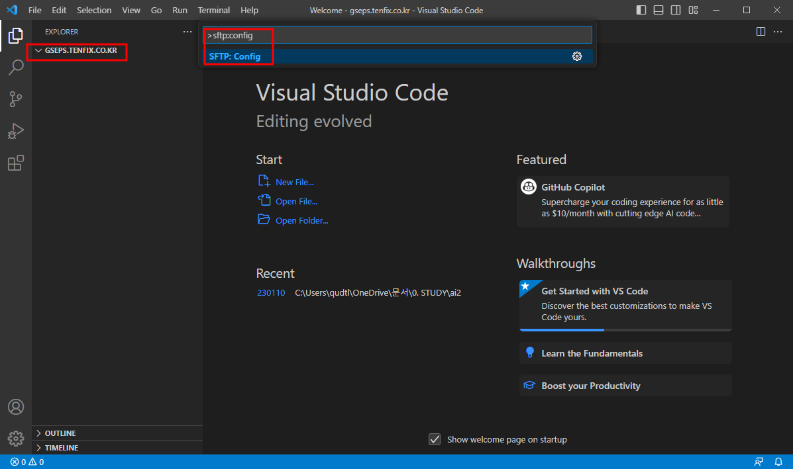
Task: Click the VS Code logo icon
Action: (12, 10)
